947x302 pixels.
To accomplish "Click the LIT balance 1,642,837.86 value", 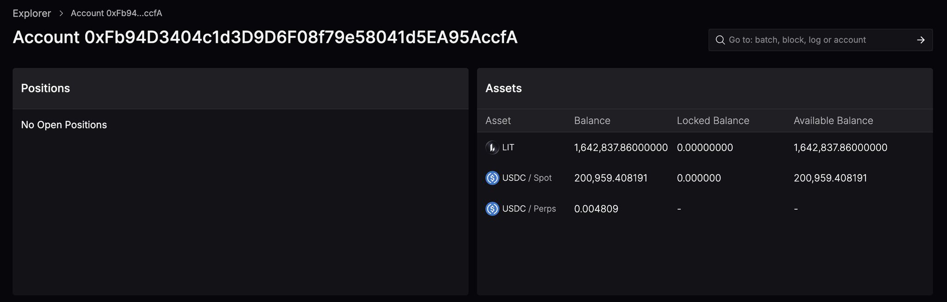I will click(x=621, y=148).
